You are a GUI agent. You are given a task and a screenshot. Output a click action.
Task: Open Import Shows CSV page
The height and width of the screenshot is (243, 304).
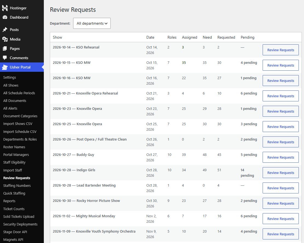(x=18, y=124)
